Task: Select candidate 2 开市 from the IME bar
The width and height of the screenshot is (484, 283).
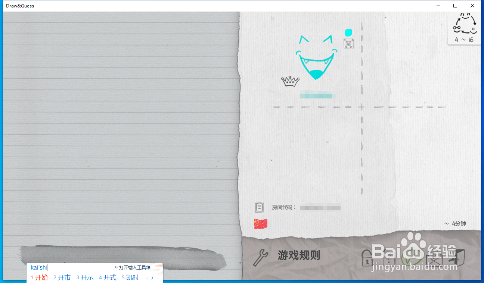Action: 62,277
